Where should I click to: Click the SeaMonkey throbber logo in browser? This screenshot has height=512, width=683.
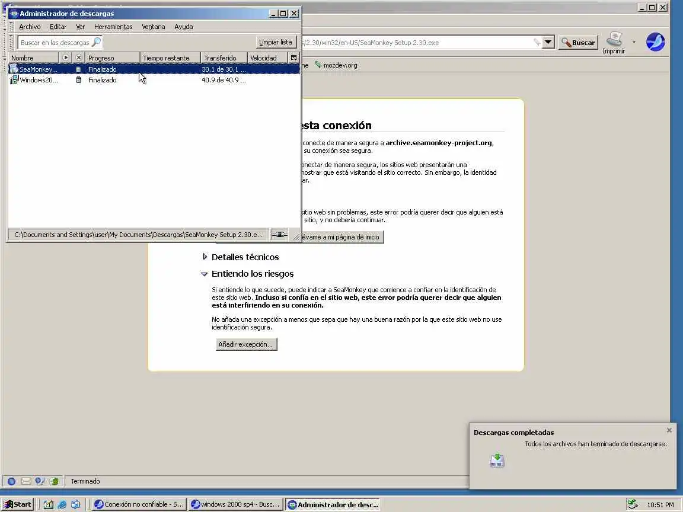point(655,42)
